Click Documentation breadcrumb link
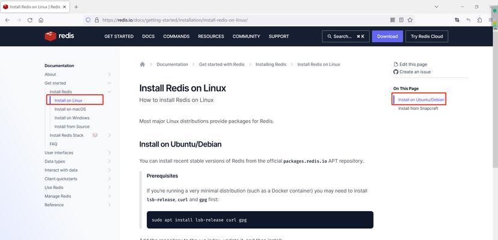 [x=172, y=64]
